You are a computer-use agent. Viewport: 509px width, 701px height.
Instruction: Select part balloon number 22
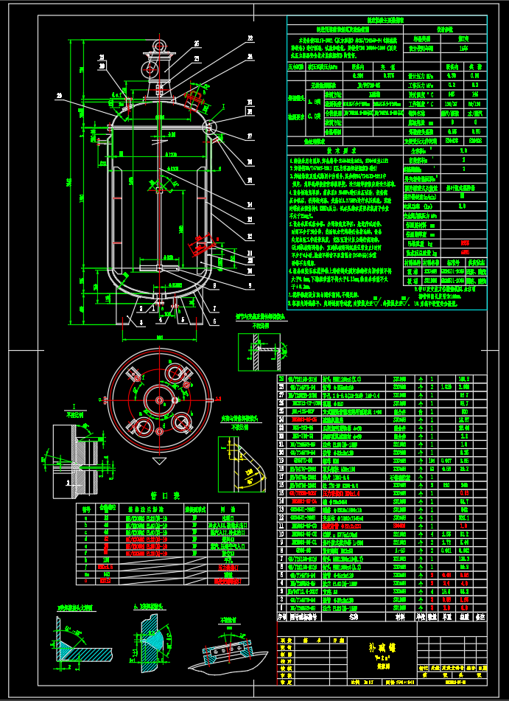250,38
